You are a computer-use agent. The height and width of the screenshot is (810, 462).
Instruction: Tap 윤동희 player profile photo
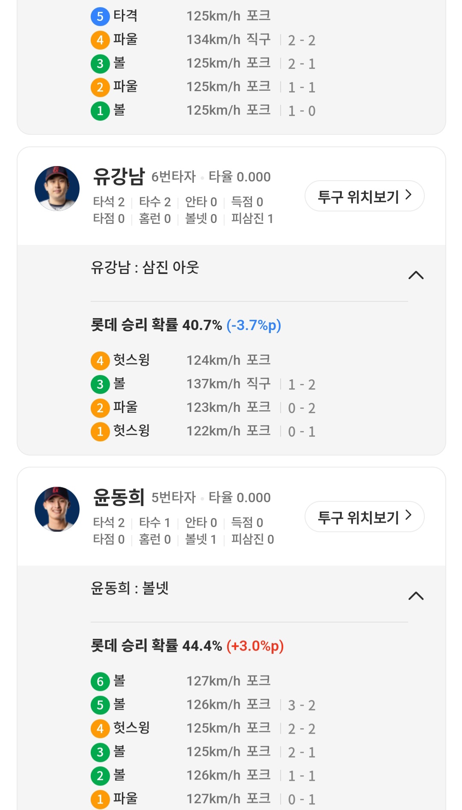tap(57, 509)
